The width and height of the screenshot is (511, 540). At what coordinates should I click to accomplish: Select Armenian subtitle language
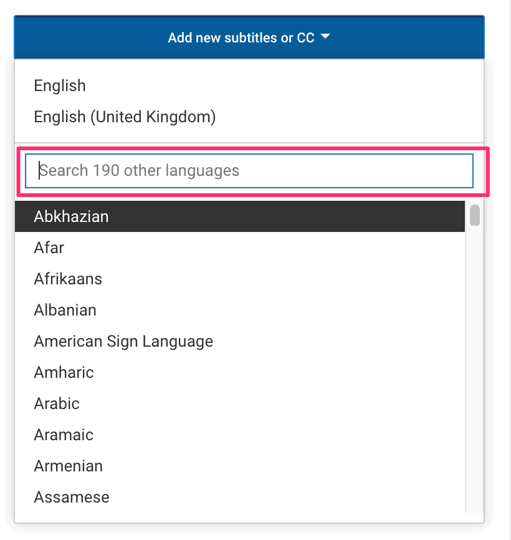tap(69, 466)
